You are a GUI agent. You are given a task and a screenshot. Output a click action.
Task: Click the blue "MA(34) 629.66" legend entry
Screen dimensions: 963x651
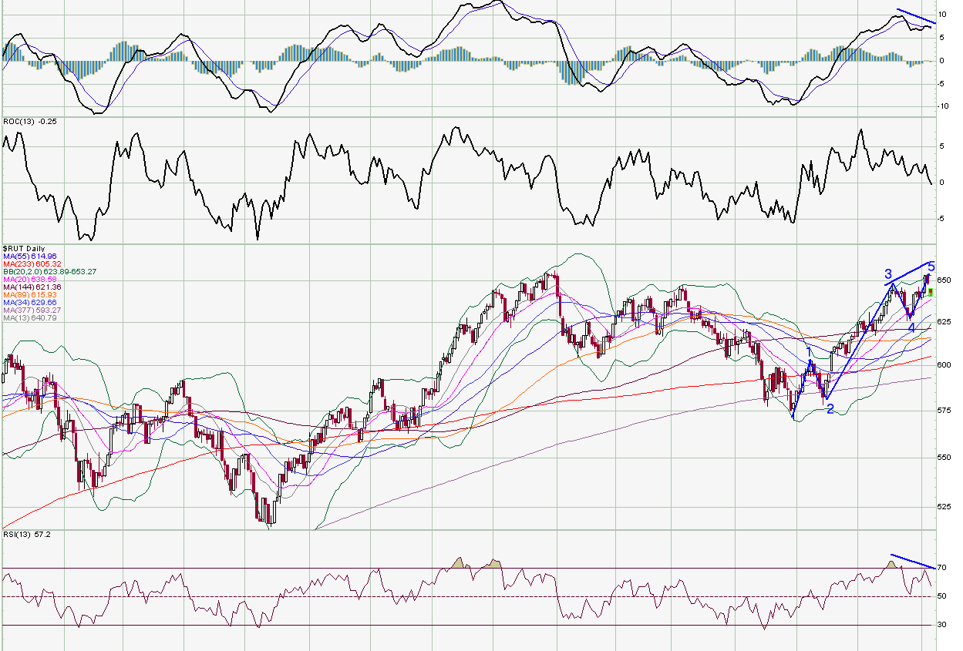point(29,302)
